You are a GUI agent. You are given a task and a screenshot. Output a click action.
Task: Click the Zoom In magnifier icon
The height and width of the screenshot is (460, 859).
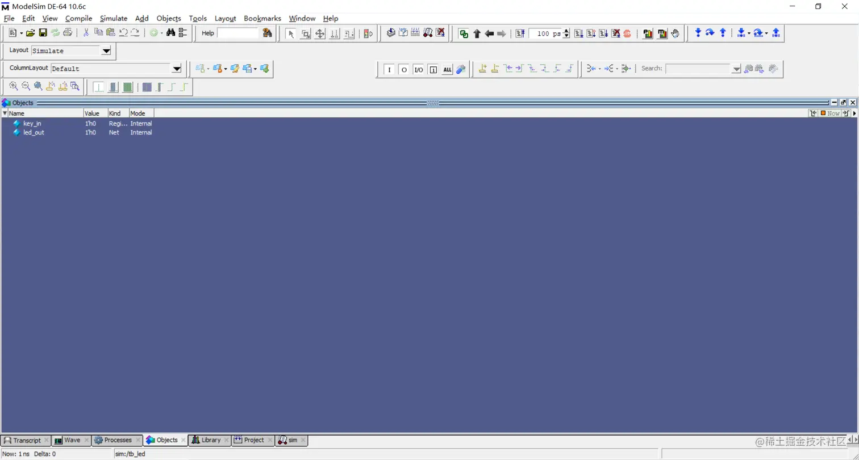point(14,86)
